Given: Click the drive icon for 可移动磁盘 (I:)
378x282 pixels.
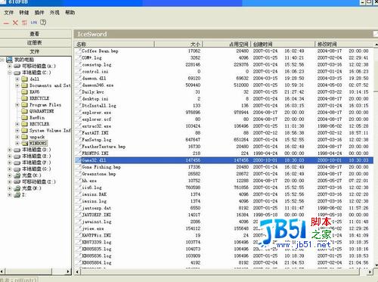Looking at the screenshot, I should click(17, 181).
